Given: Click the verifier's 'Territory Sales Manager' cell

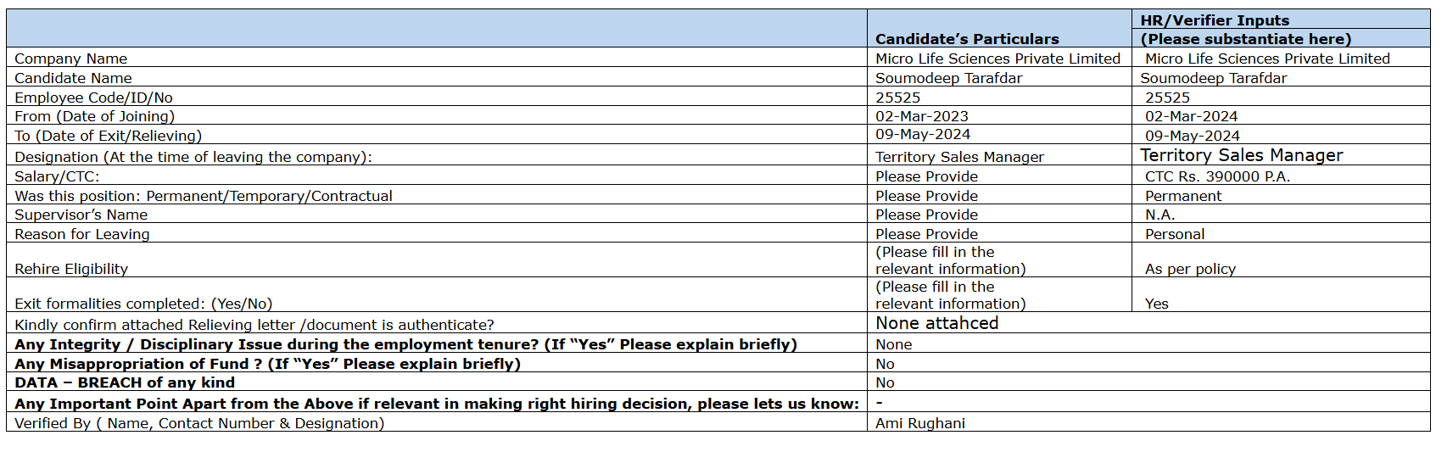Looking at the screenshot, I should (x=1241, y=155).
